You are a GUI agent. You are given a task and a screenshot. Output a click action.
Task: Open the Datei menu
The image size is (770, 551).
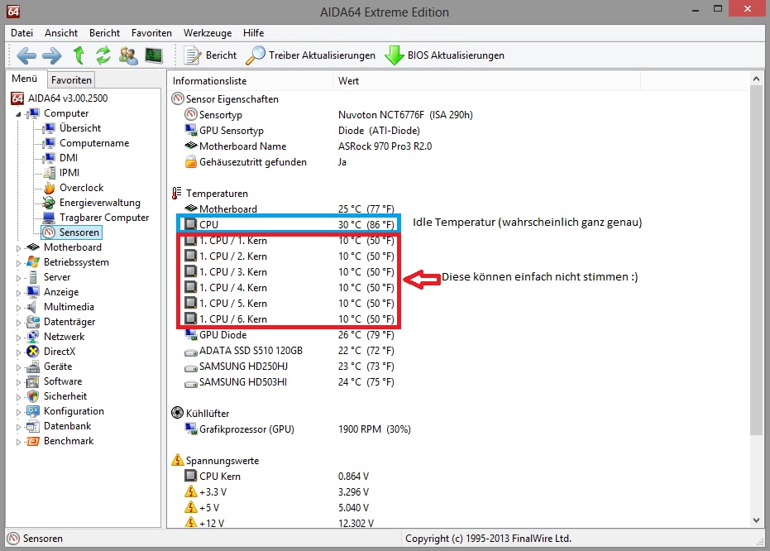point(22,33)
